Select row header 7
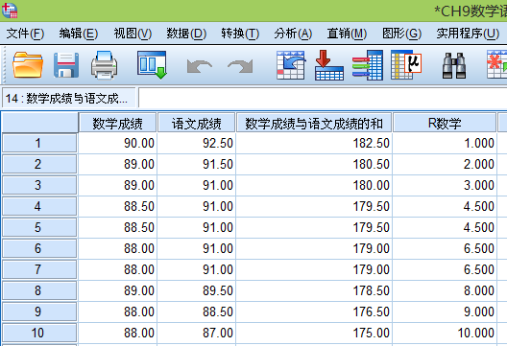507x346 pixels. pyautogui.click(x=39, y=269)
